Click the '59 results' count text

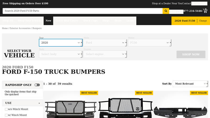tap(65, 84)
